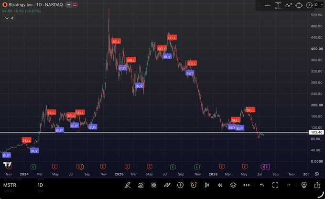Open chart settings gear beside the time axis
325x199 pixels.
coord(317,174)
